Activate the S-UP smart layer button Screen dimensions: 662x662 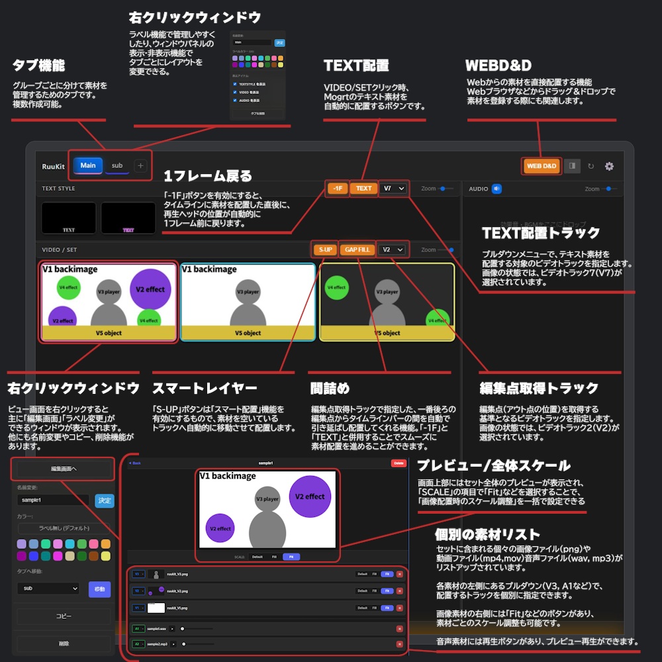pyautogui.click(x=324, y=250)
